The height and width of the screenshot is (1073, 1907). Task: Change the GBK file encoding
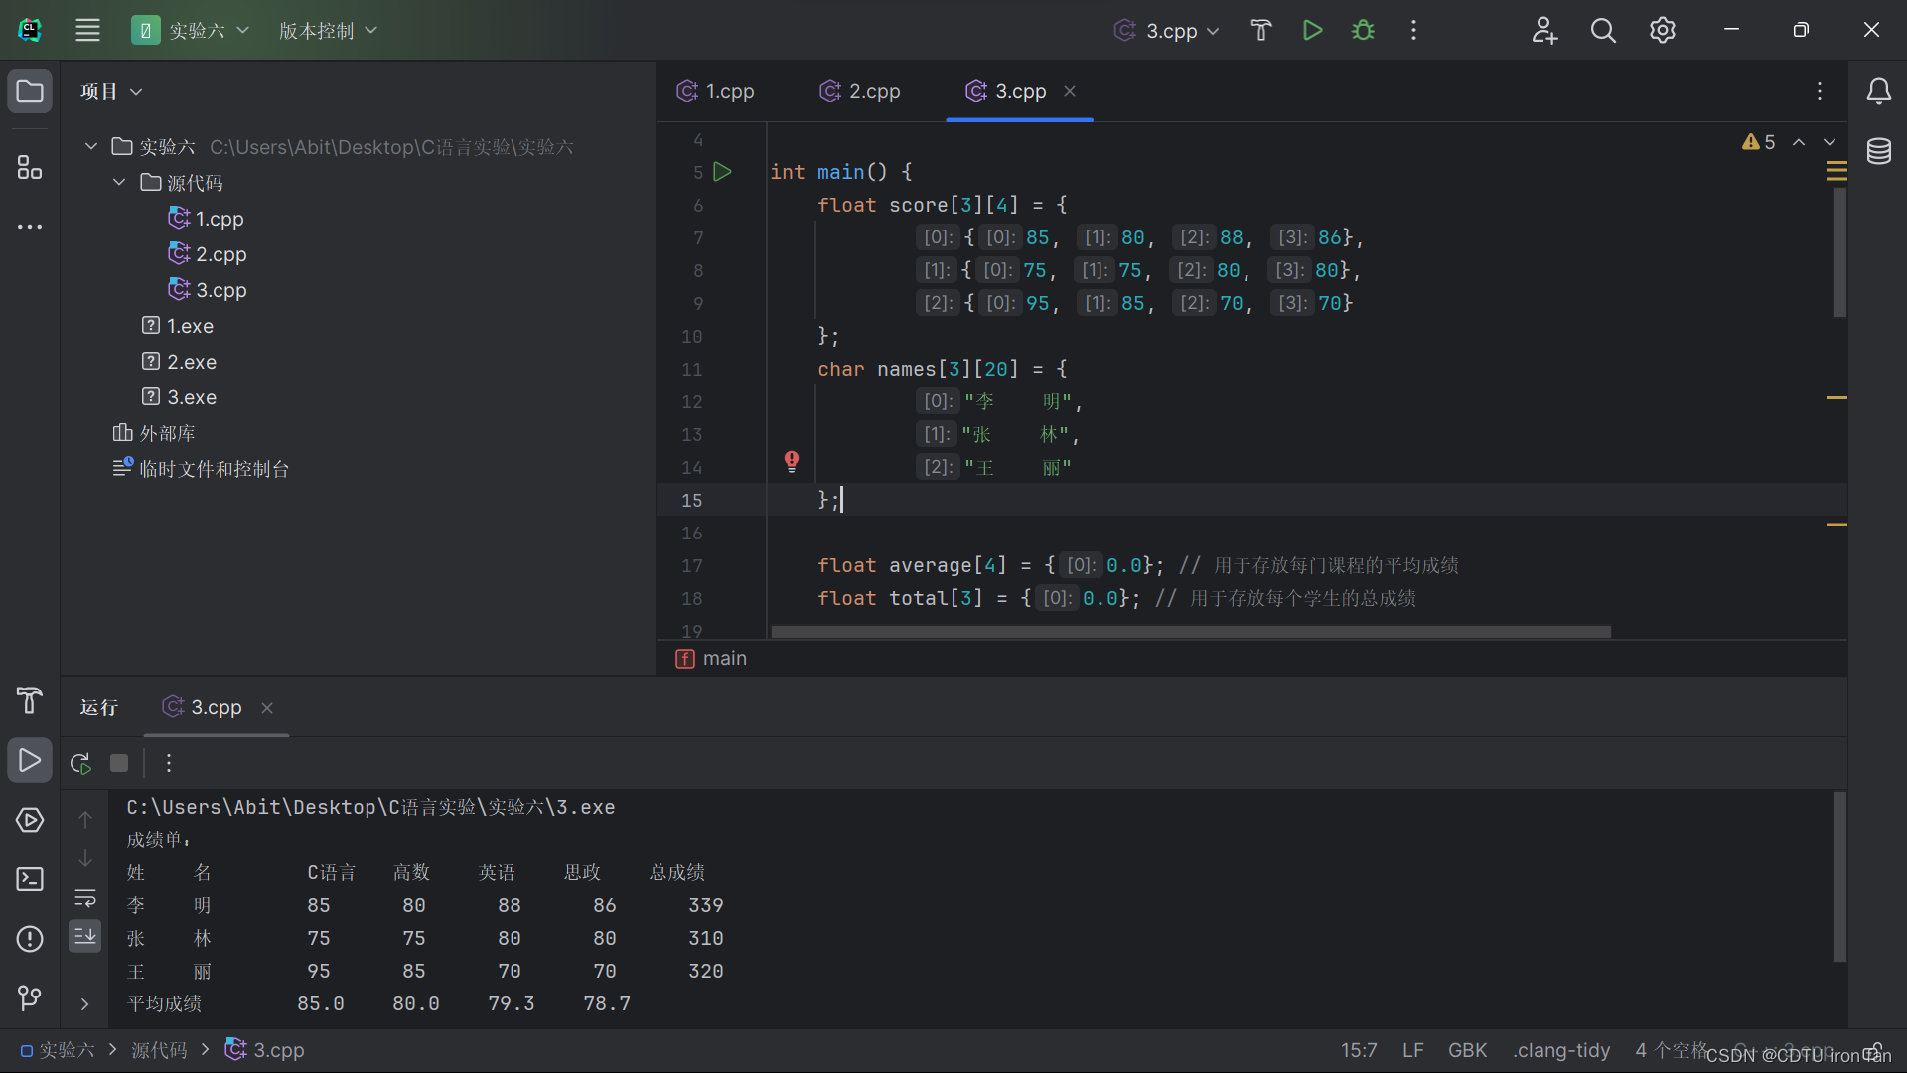pyautogui.click(x=1467, y=1050)
